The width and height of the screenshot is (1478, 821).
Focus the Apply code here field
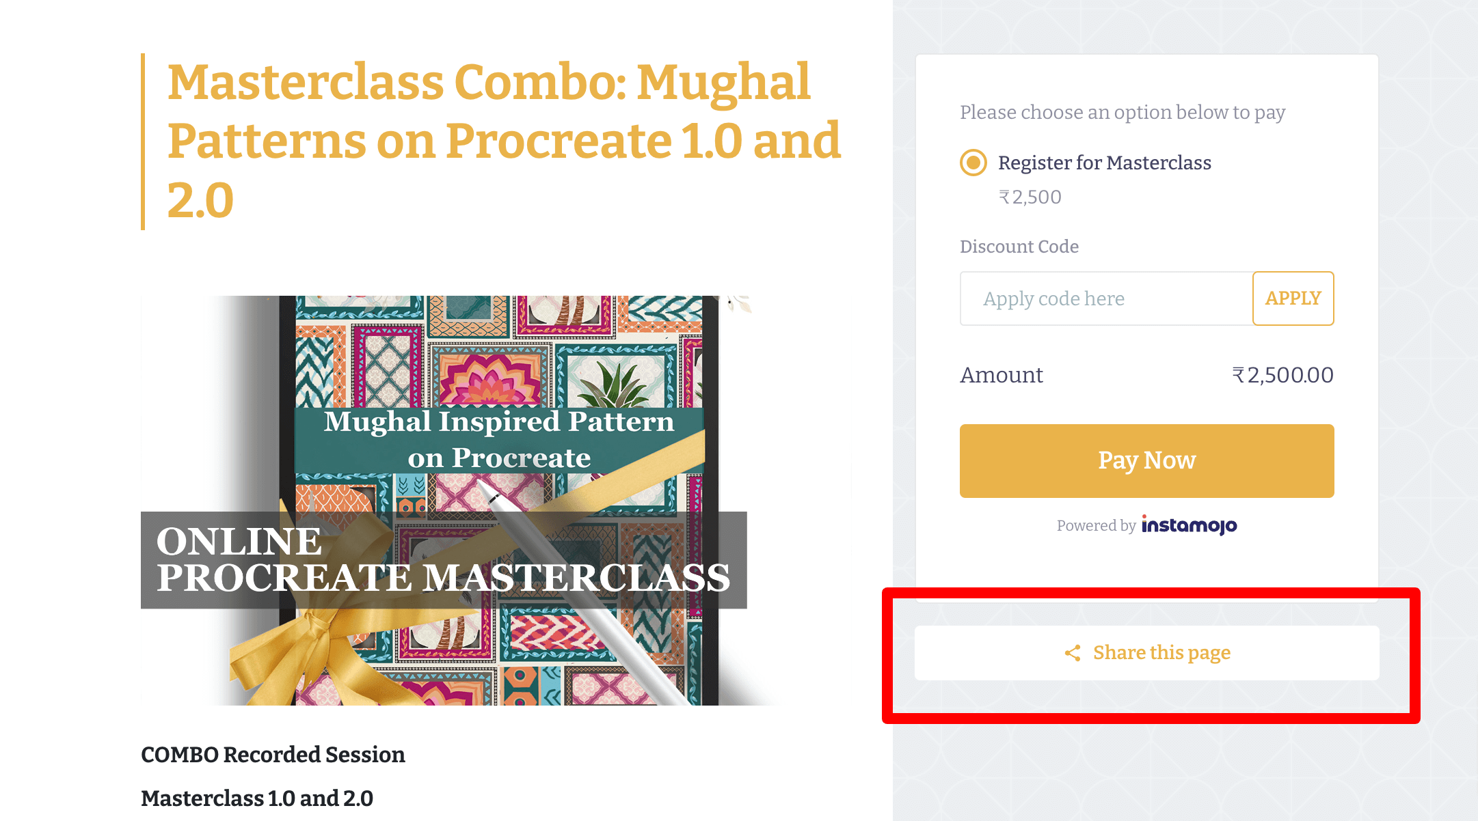pos(1106,298)
